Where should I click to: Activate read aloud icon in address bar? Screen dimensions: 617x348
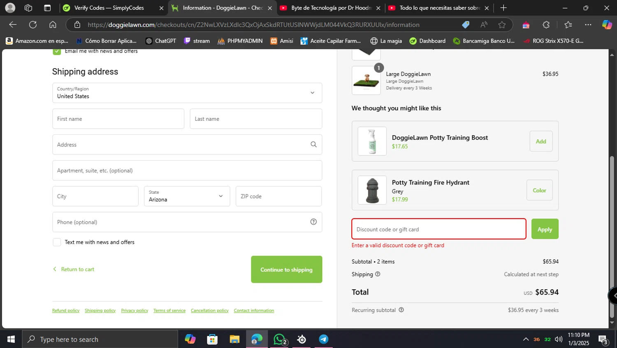click(484, 25)
